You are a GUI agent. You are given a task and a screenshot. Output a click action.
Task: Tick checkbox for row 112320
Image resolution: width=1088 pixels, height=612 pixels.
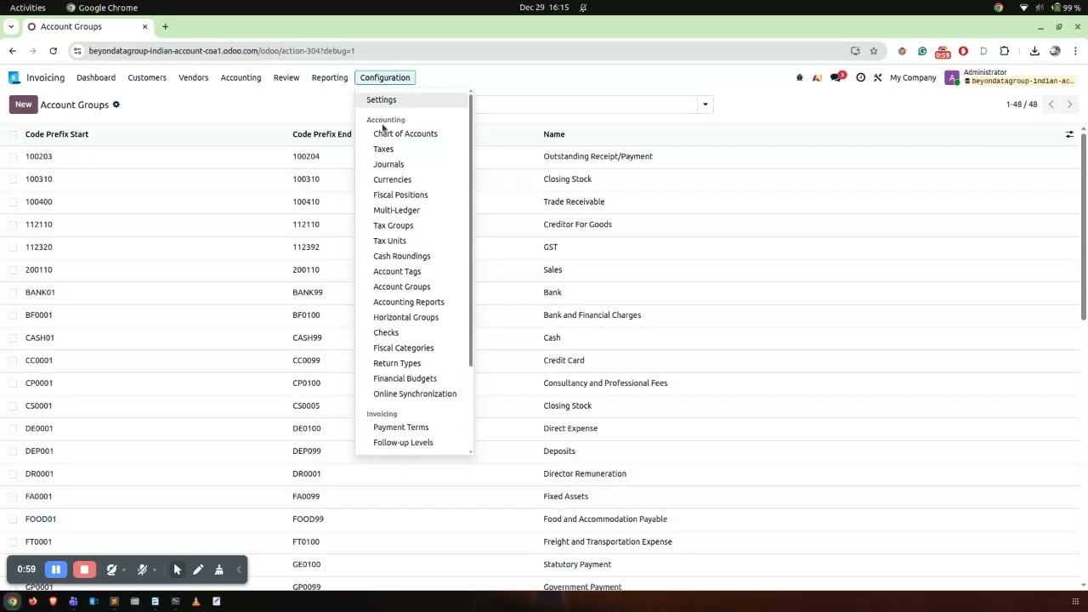(13, 247)
